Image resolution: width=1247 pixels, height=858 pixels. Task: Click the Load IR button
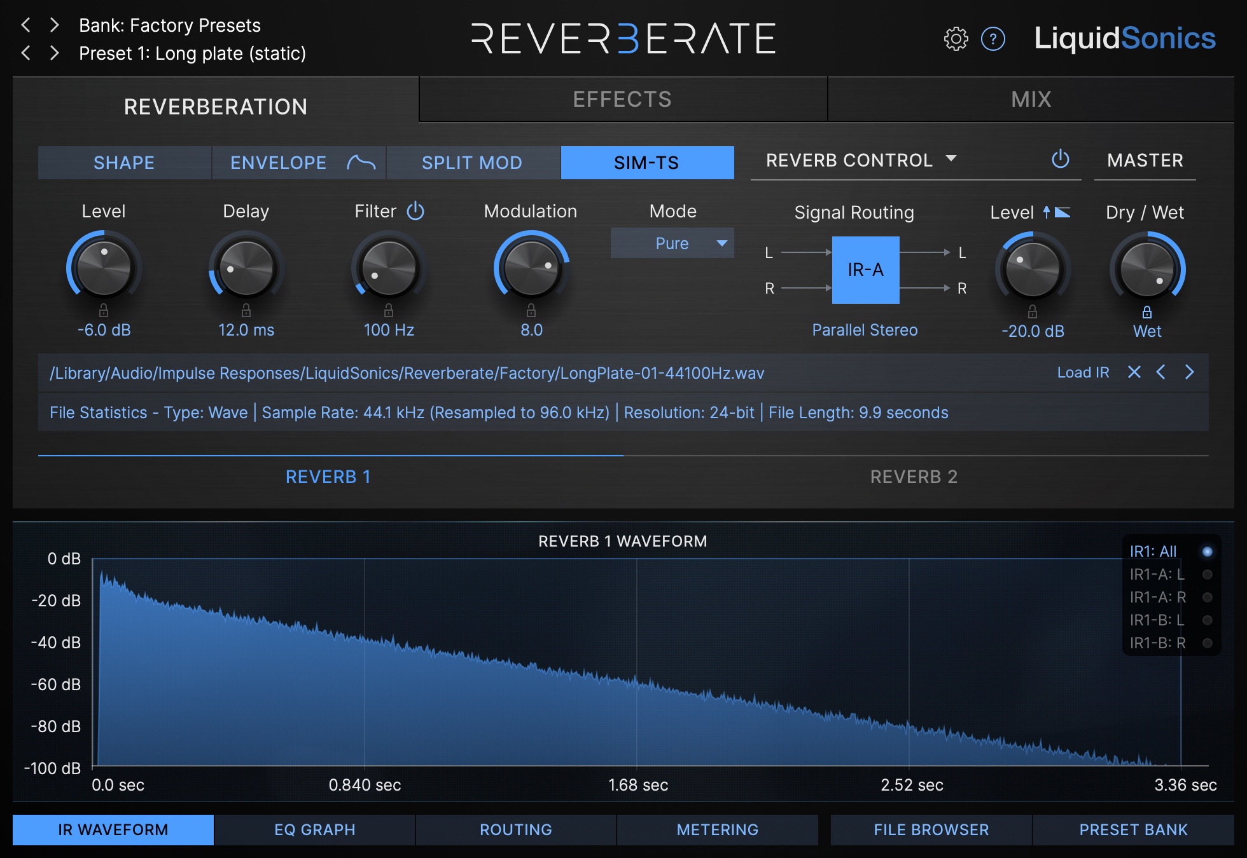1083,373
